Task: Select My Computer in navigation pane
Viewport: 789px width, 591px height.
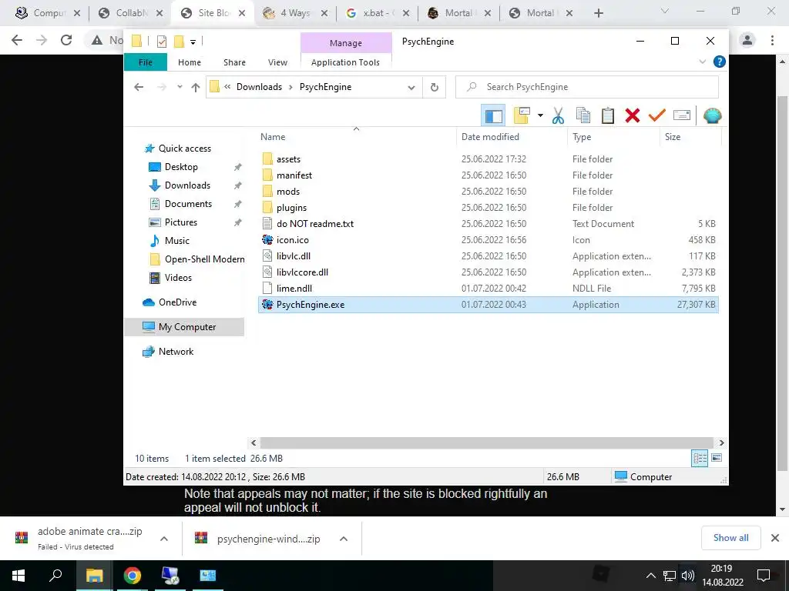Action: pyautogui.click(x=184, y=326)
